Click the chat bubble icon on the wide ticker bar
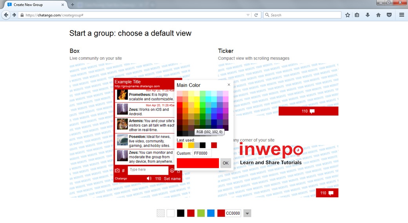 pos(312,111)
